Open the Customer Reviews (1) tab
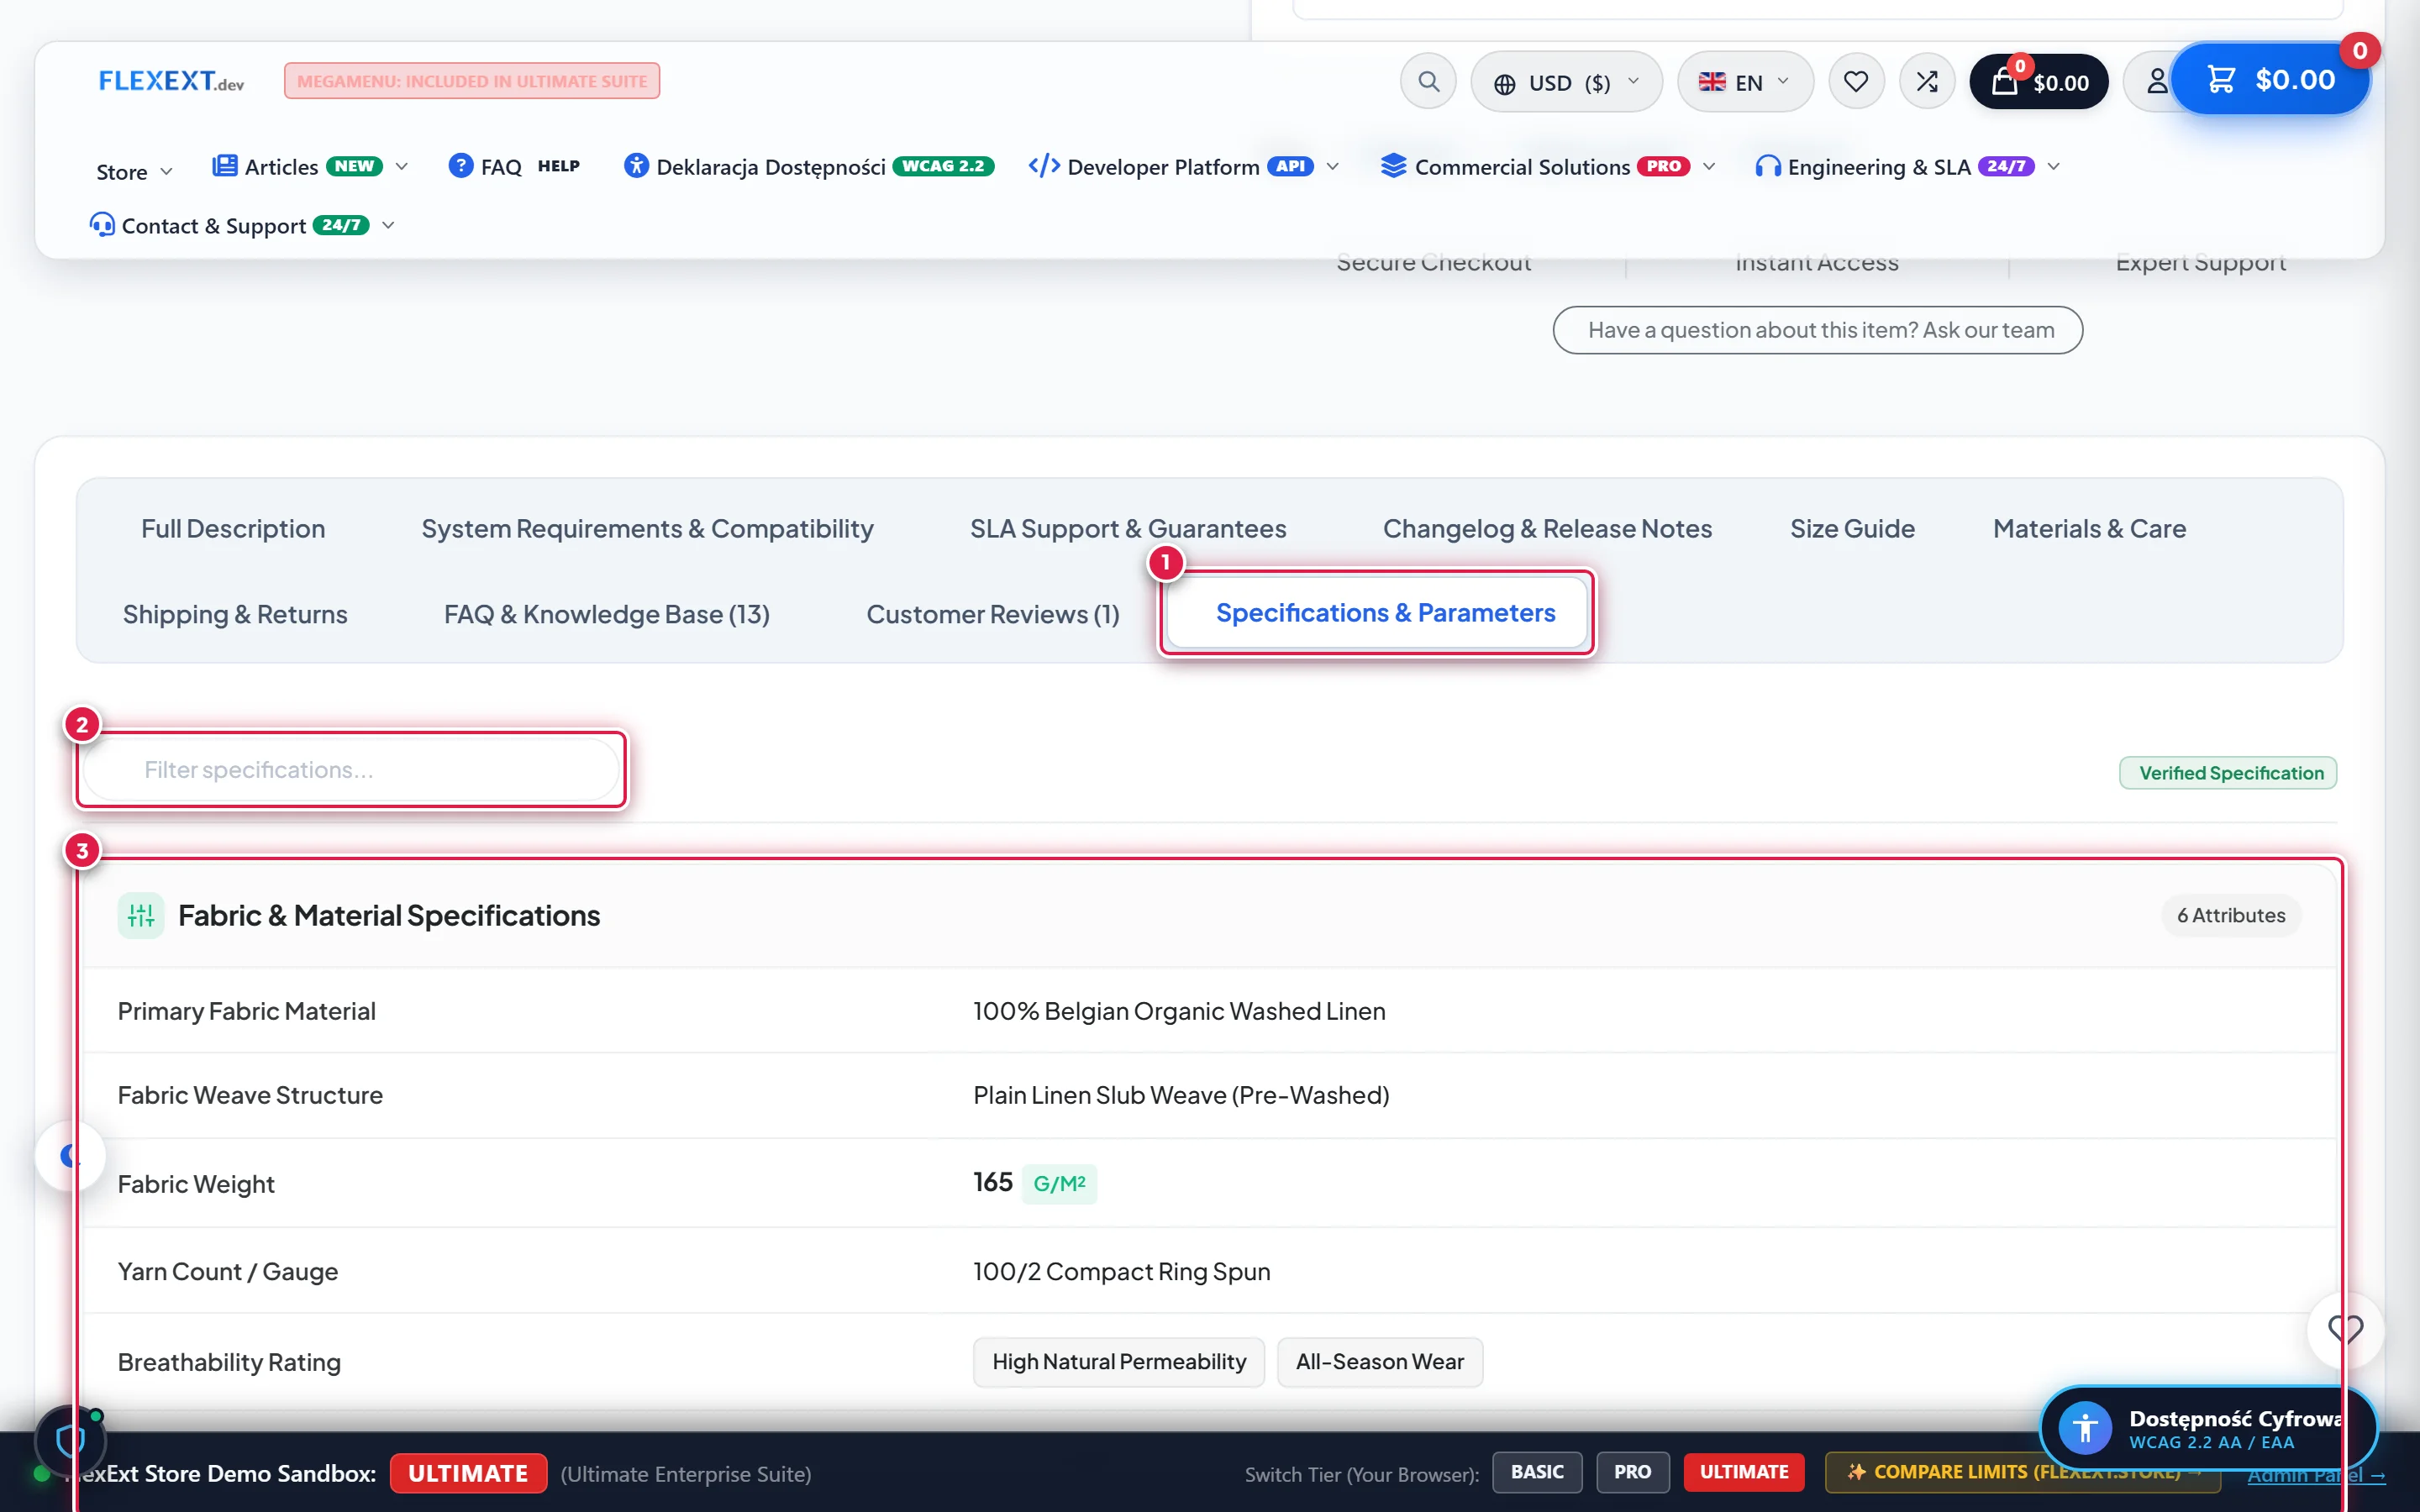 click(x=993, y=615)
